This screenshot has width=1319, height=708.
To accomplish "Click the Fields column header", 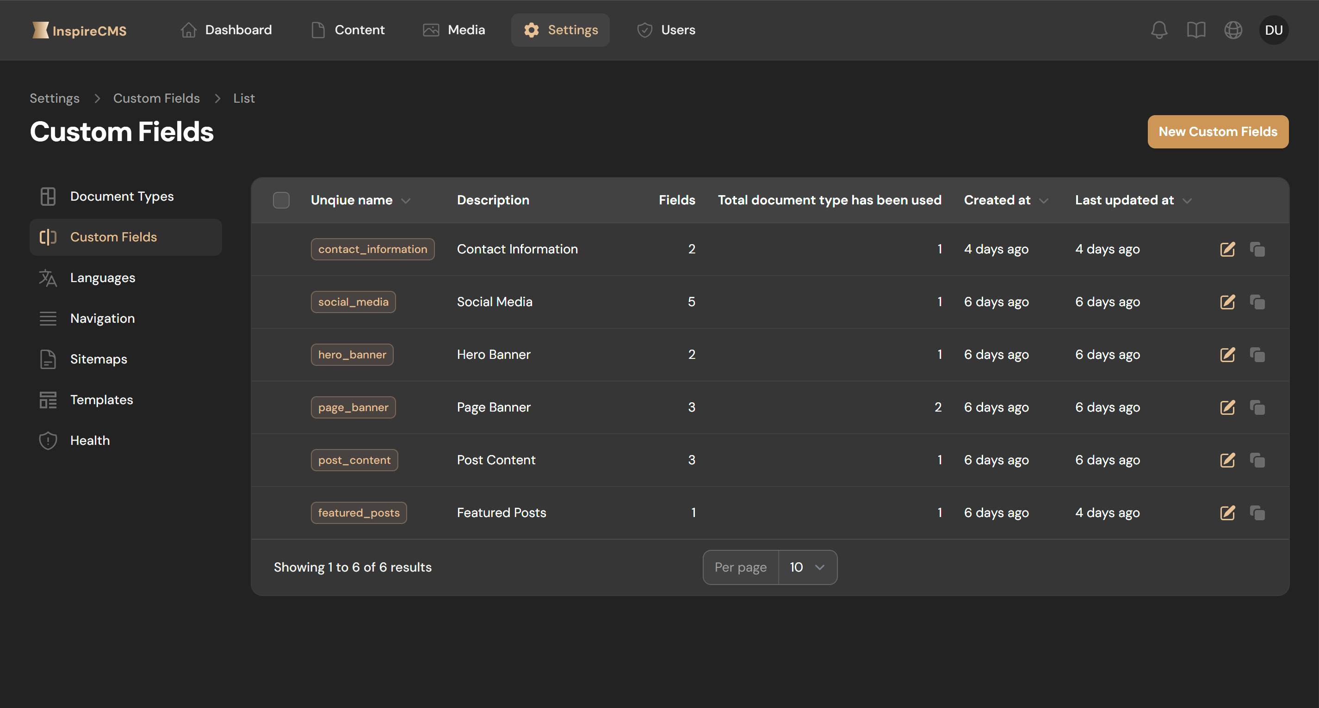I will click(x=677, y=200).
